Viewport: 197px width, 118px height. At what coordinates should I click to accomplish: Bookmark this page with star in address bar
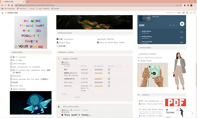click(x=181, y=5)
